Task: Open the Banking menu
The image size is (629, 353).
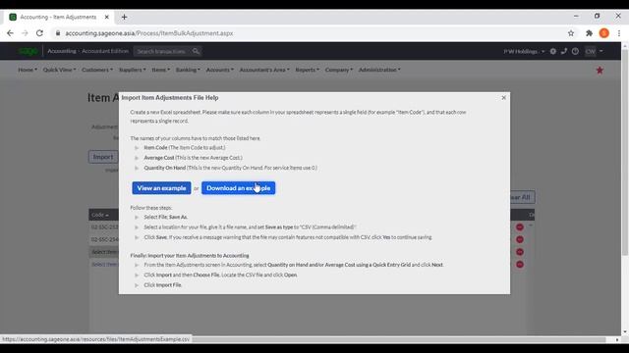Action: 188,70
